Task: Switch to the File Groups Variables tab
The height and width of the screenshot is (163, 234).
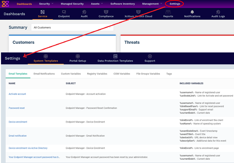Action: pyautogui.click(x=148, y=74)
